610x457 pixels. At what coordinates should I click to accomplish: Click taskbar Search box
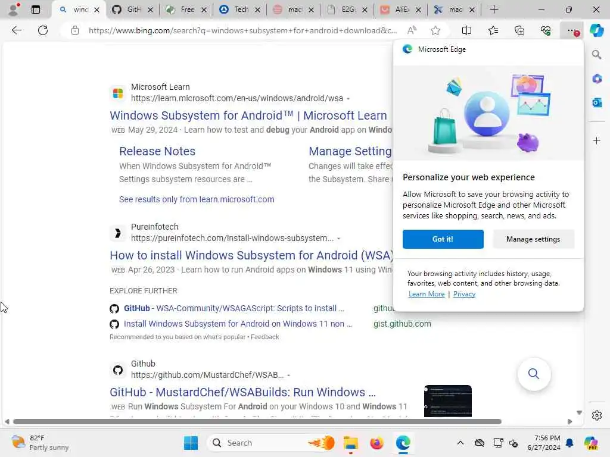271,443
